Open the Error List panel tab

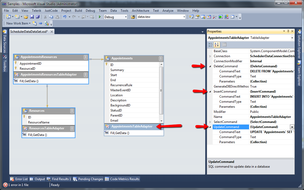coord(19,179)
